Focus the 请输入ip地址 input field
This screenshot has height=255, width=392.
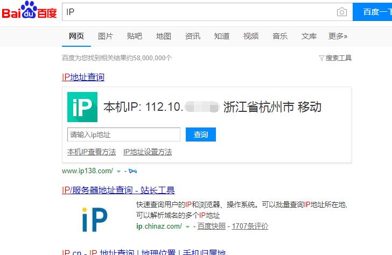point(124,134)
